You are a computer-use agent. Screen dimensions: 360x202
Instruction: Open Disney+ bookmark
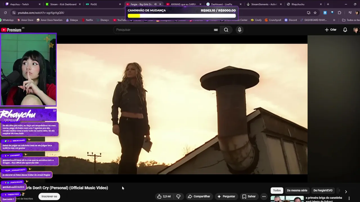pyautogui.click(x=102, y=20)
